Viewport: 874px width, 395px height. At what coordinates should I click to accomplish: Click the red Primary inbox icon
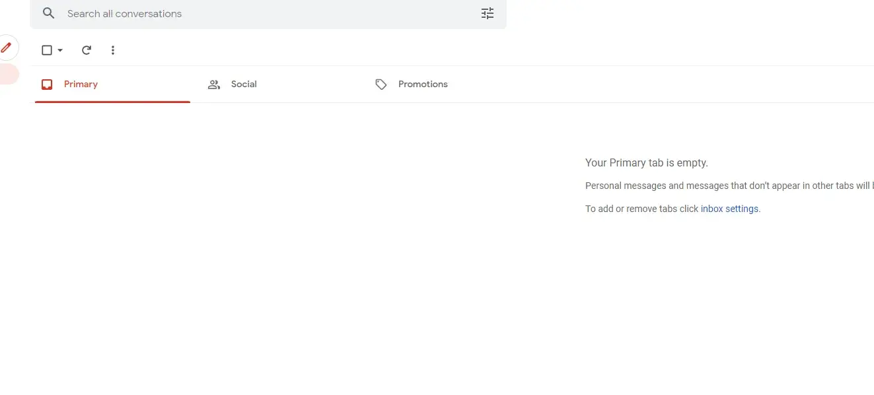pos(47,85)
